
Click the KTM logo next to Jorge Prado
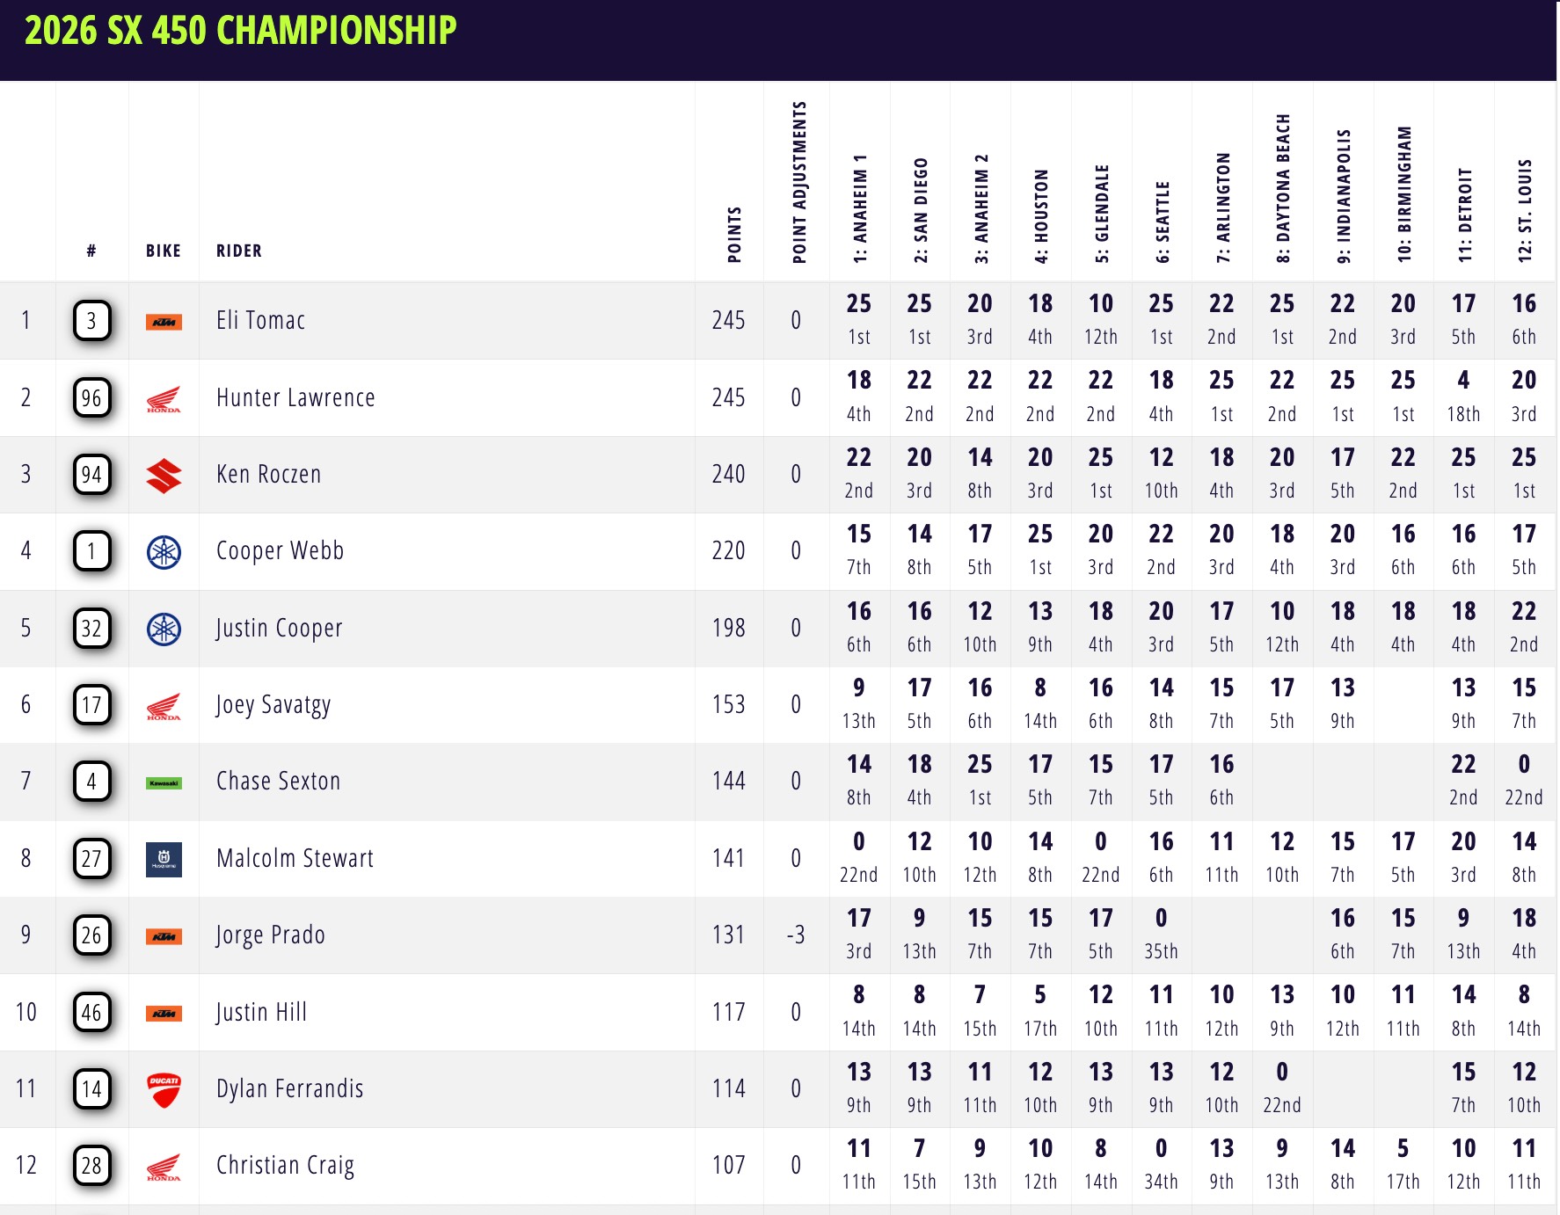click(164, 936)
